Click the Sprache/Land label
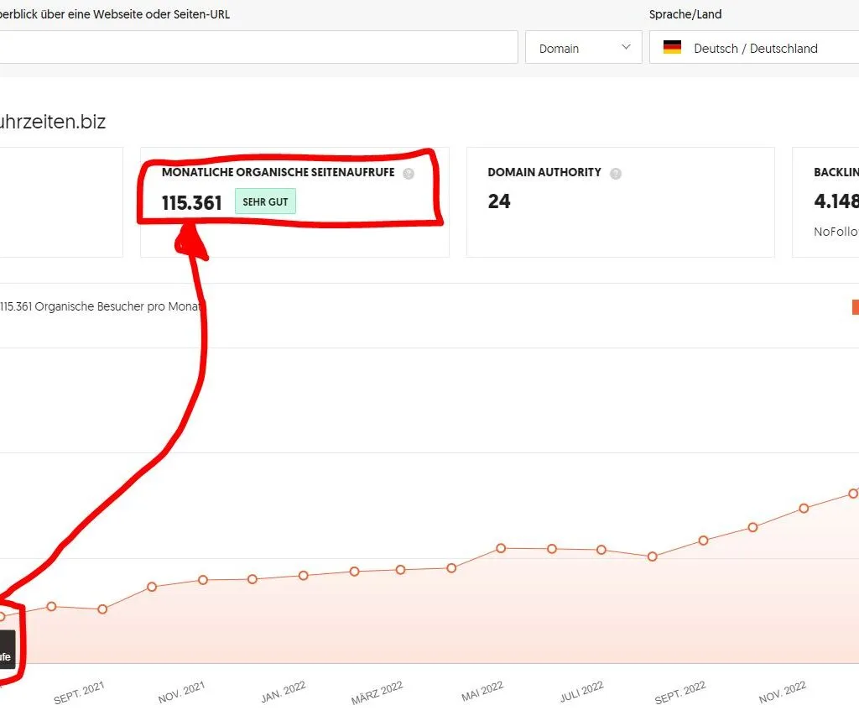The width and height of the screenshot is (859, 721). point(685,14)
